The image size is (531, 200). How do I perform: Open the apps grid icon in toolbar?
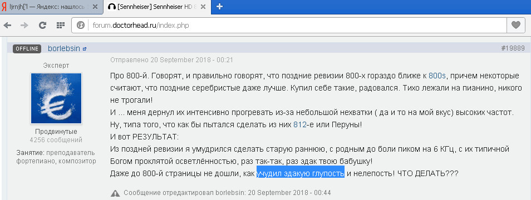click(x=60, y=25)
